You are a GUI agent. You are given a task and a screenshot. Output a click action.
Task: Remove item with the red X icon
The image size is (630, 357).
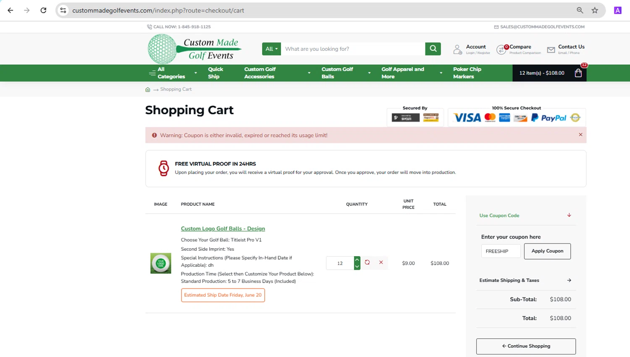pyautogui.click(x=381, y=262)
